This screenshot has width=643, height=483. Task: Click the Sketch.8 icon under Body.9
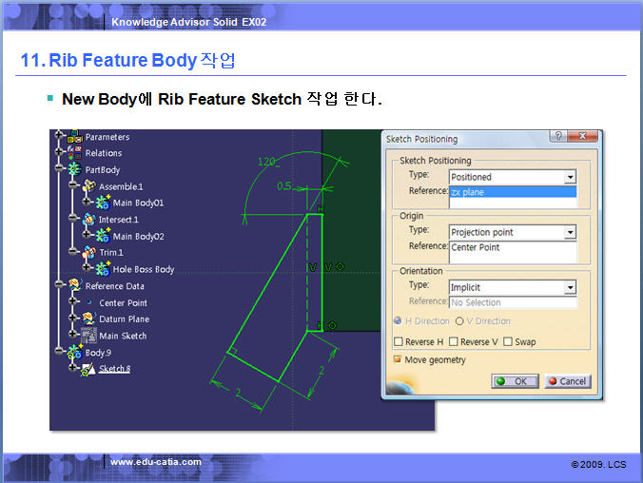(88, 369)
